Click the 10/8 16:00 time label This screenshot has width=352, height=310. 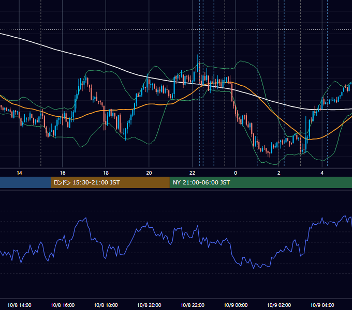click(x=63, y=305)
